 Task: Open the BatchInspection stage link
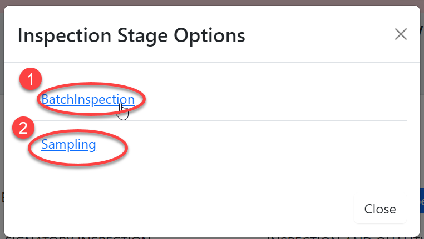[x=88, y=99]
